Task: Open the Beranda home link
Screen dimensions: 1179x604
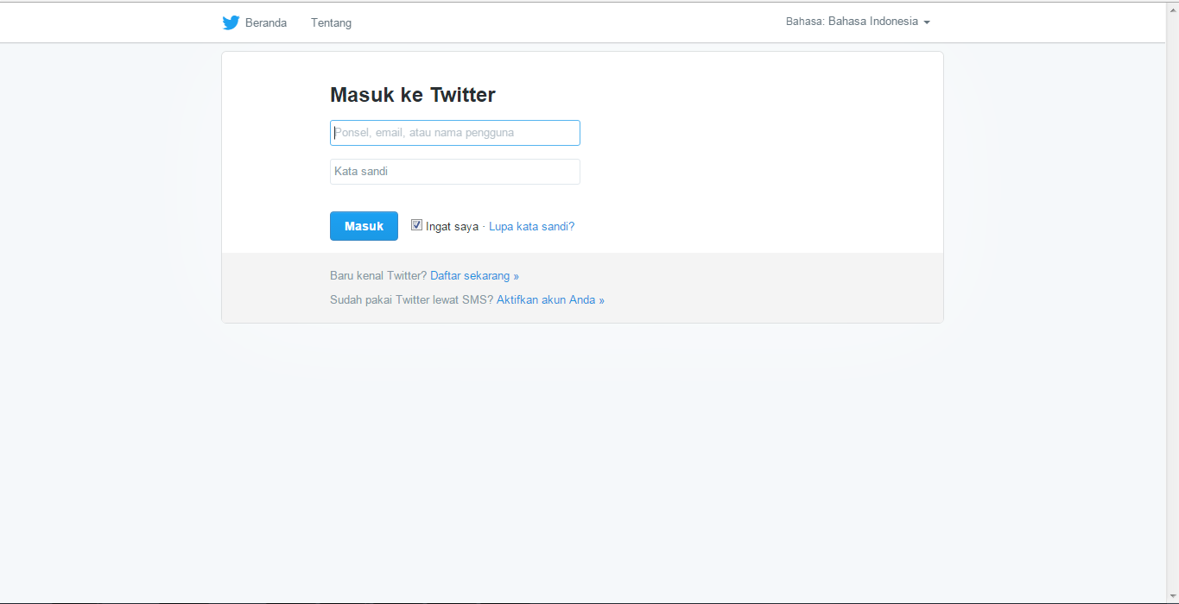Action: 266,22
